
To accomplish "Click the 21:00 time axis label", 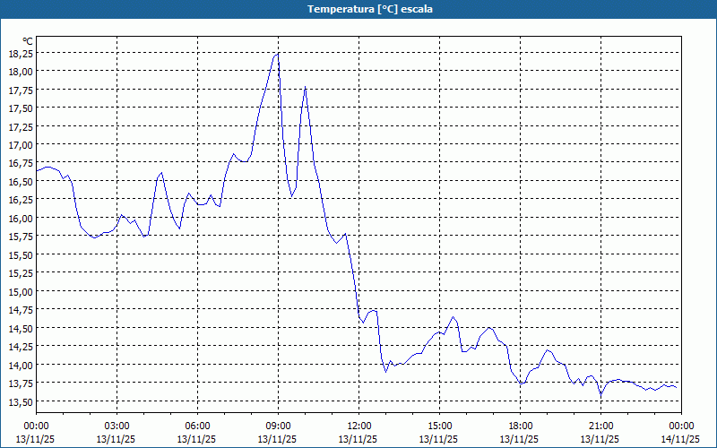I will click(600, 426).
